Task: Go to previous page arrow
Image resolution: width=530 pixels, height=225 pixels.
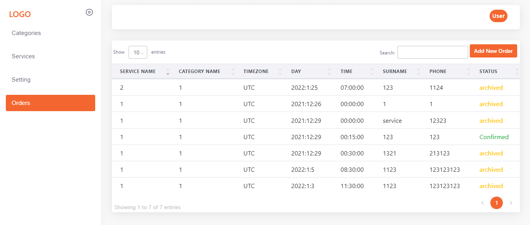Action: tap(483, 203)
